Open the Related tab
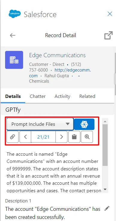The image size is (116, 221). 87,96
